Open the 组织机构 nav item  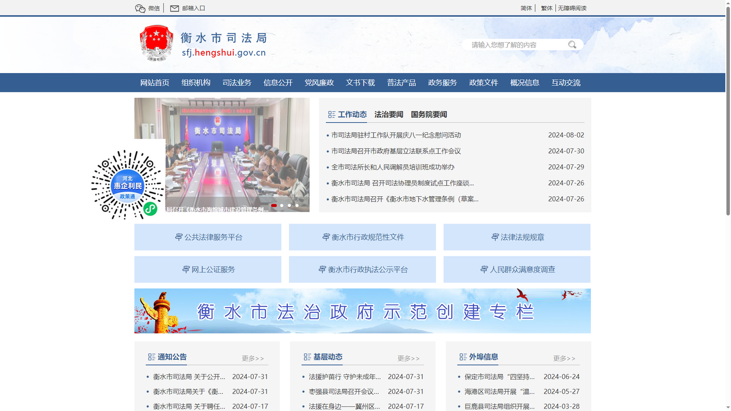196,83
